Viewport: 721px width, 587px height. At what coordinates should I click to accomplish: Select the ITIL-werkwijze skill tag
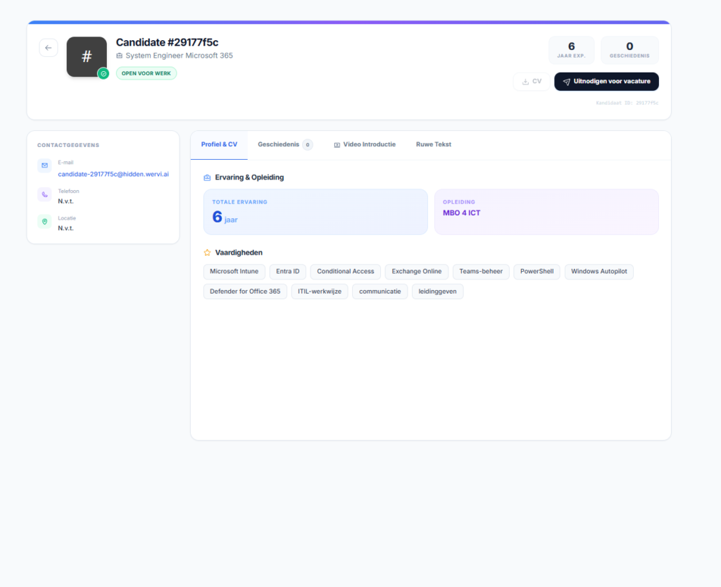click(320, 291)
